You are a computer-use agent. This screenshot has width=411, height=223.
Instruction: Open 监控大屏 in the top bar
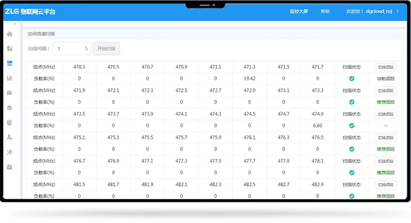coord(299,11)
